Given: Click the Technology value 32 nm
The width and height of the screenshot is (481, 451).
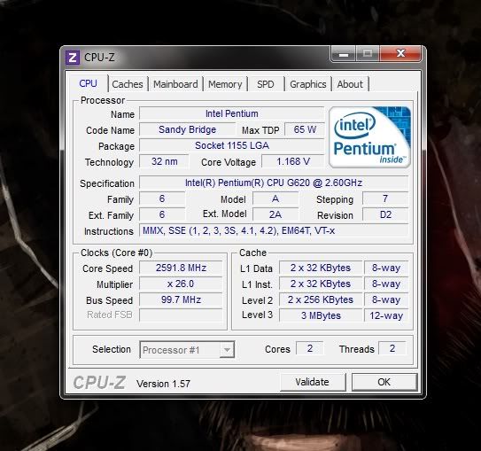Looking at the screenshot, I should coord(164,161).
